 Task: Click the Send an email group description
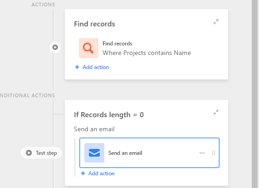94,129
